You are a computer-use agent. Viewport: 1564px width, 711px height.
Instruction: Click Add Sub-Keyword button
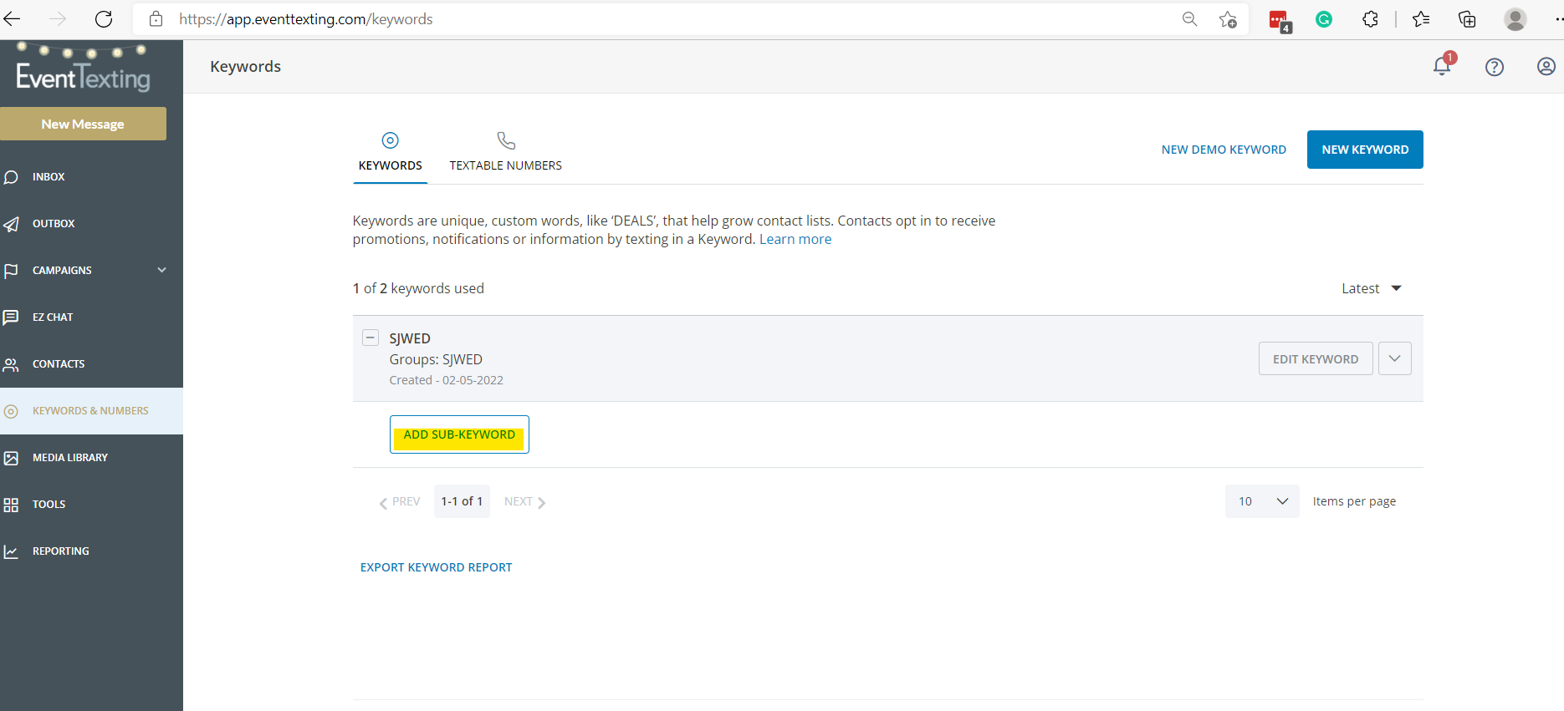coord(459,434)
